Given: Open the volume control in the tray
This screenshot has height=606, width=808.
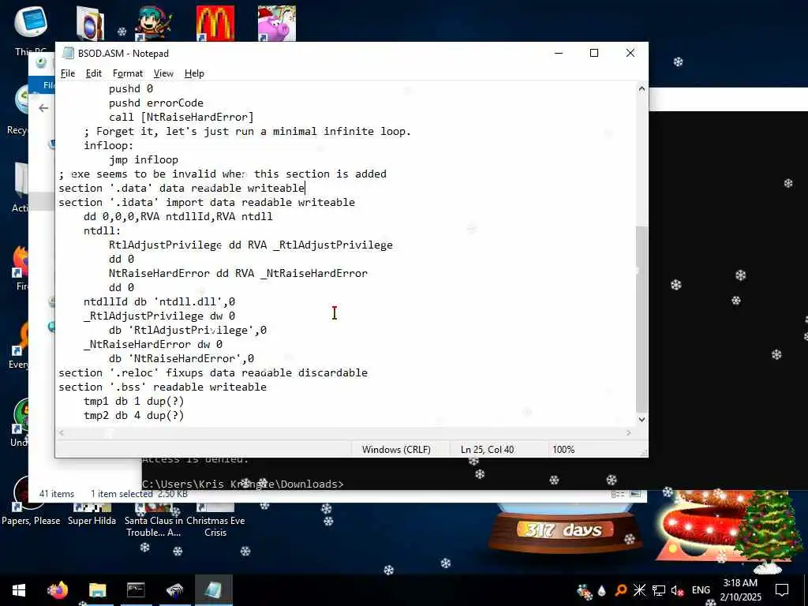Looking at the screenshot, I should (x=677, y=590).
